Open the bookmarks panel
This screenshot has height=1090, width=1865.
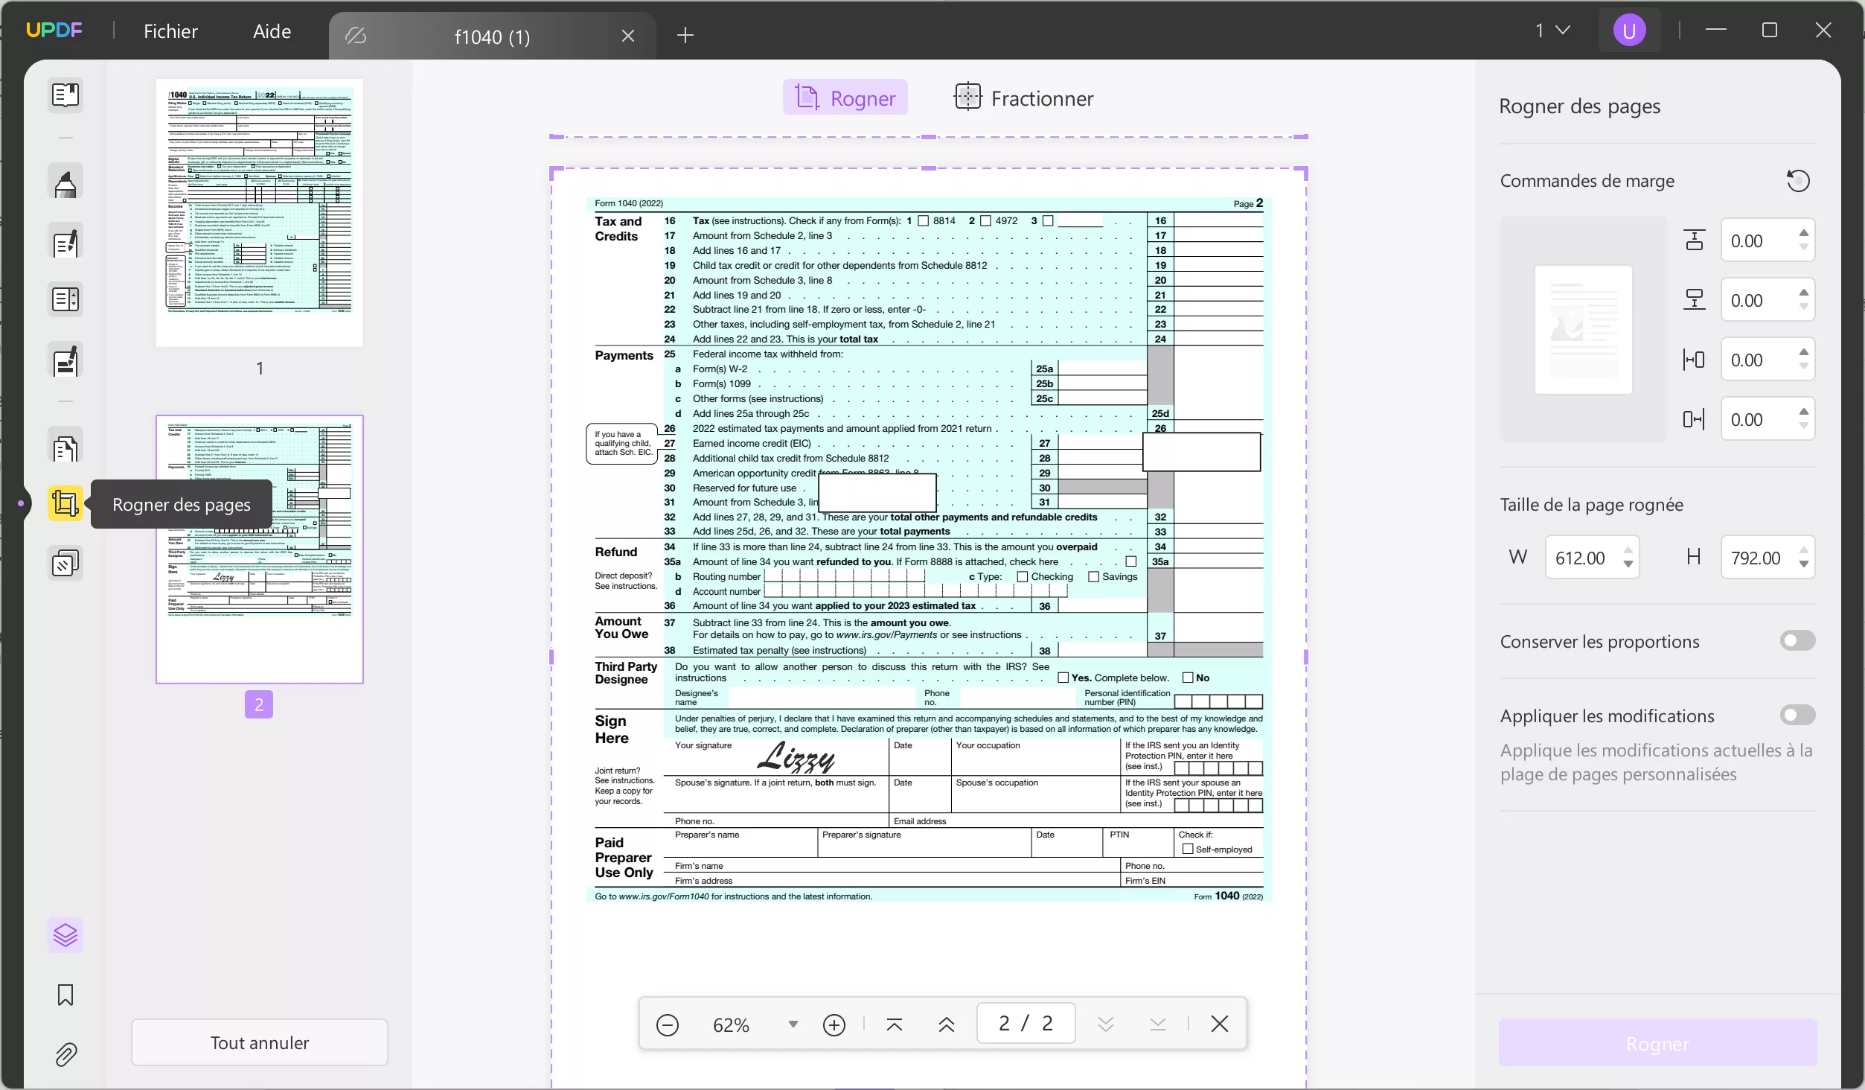(x=65, y=995)
